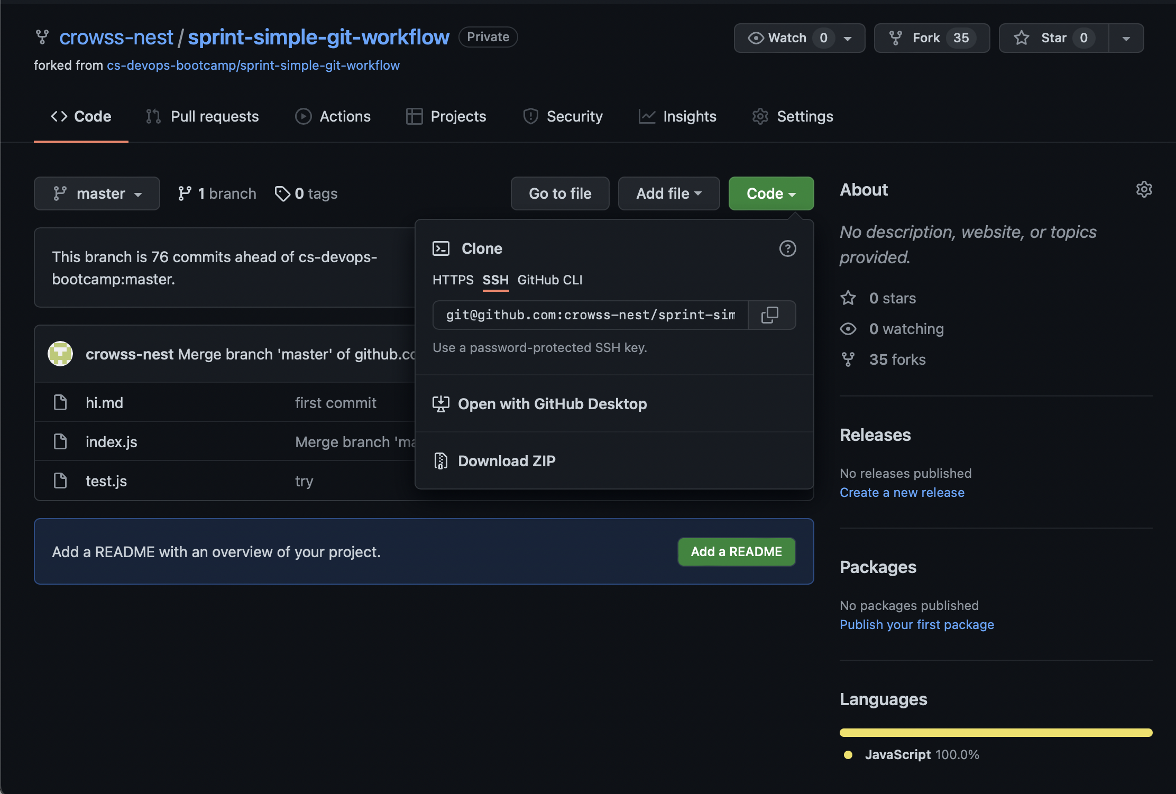
Task: Open the clone help question mark icon
Action: (787, 248)
